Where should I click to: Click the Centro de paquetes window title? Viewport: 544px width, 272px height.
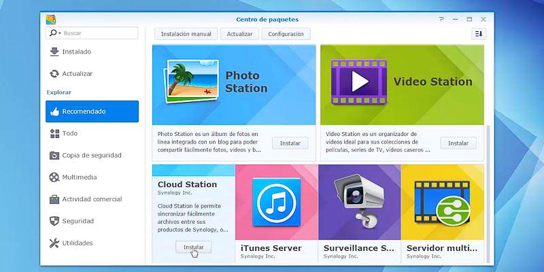267,20
